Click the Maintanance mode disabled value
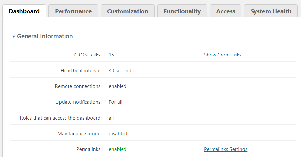Viewport: 301px width, 157px height. (118, 134)
